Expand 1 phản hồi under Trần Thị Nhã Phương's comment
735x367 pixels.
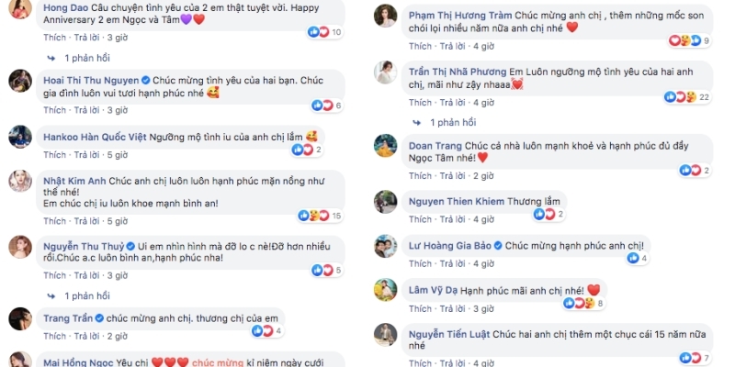pos(444,123)
